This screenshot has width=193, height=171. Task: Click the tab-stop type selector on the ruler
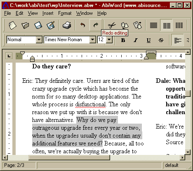coord(9,56)
